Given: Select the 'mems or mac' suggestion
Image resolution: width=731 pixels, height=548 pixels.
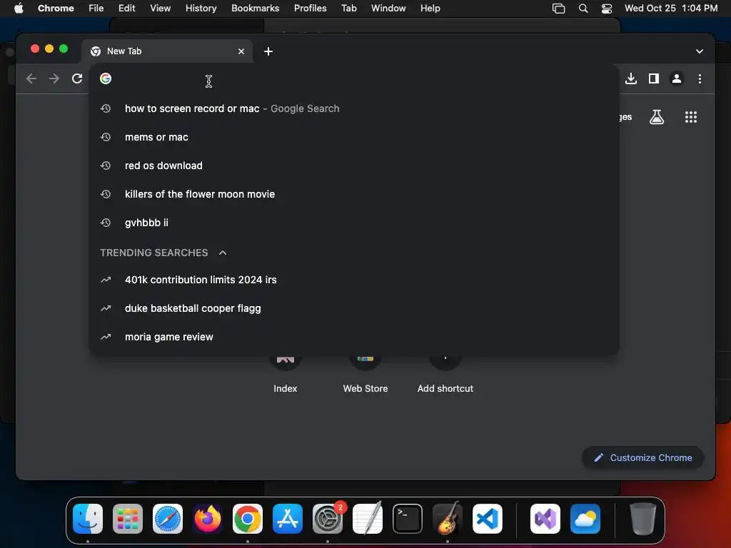Looking at the screenshot, I should [354, 137].
